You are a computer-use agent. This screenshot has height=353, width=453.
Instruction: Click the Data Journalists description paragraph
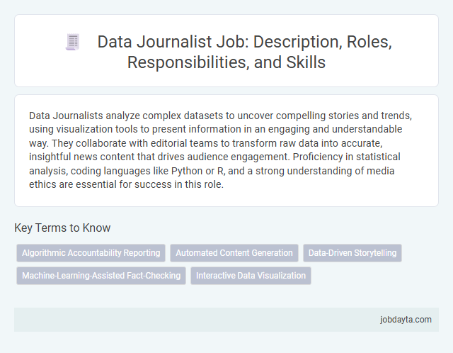[220, 150]
